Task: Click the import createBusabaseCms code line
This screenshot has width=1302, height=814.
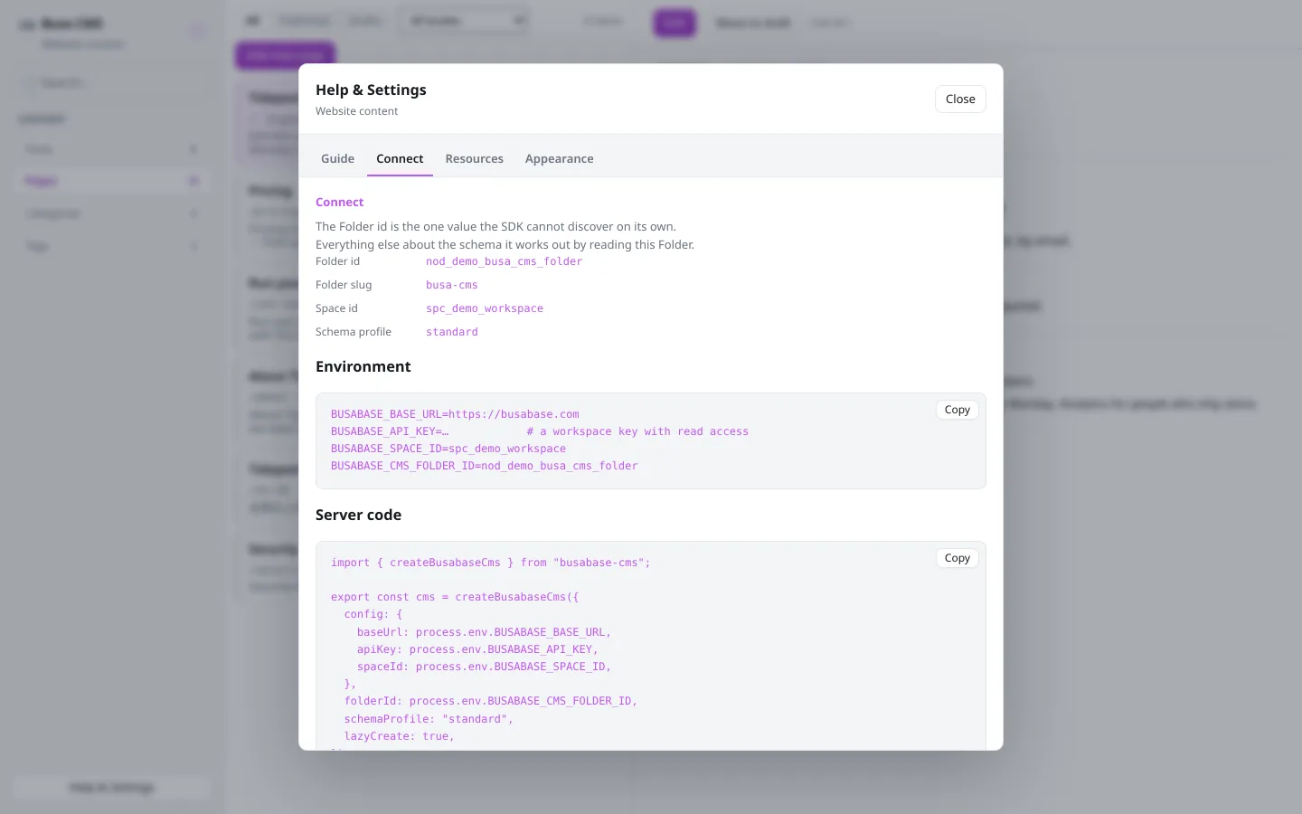Action: (x=490, y=563)
